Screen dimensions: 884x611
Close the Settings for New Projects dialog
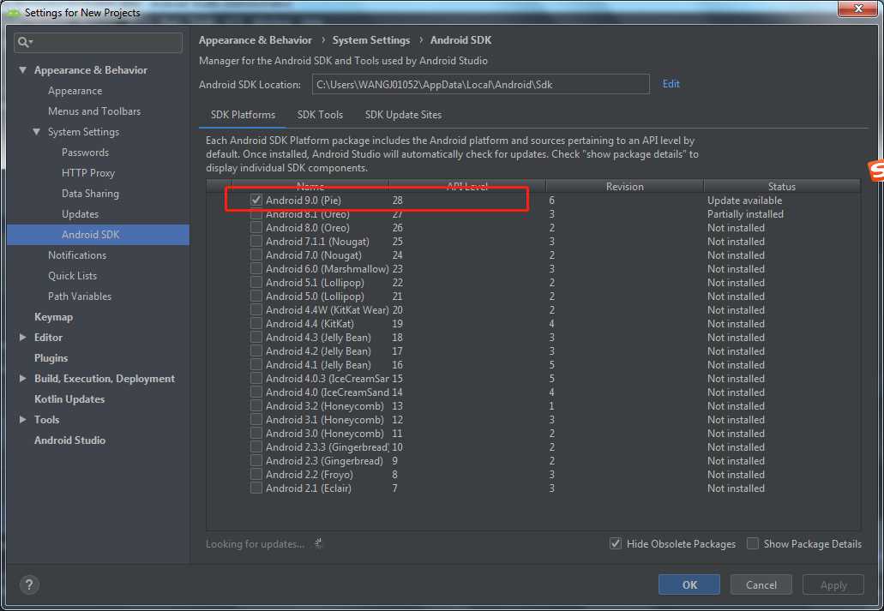[857, 9]
